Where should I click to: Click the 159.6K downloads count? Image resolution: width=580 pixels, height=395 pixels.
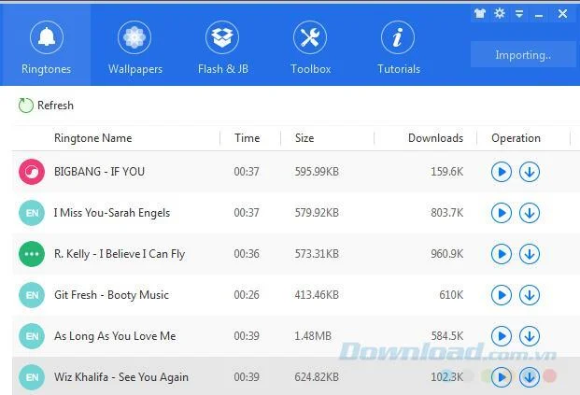pyautogui.click(x=446, y=172)
